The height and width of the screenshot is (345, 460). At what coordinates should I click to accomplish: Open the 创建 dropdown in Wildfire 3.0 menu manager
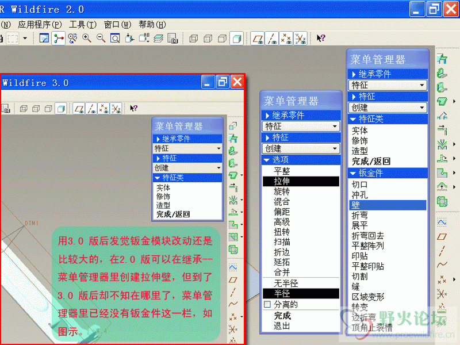tap(187, 168)
